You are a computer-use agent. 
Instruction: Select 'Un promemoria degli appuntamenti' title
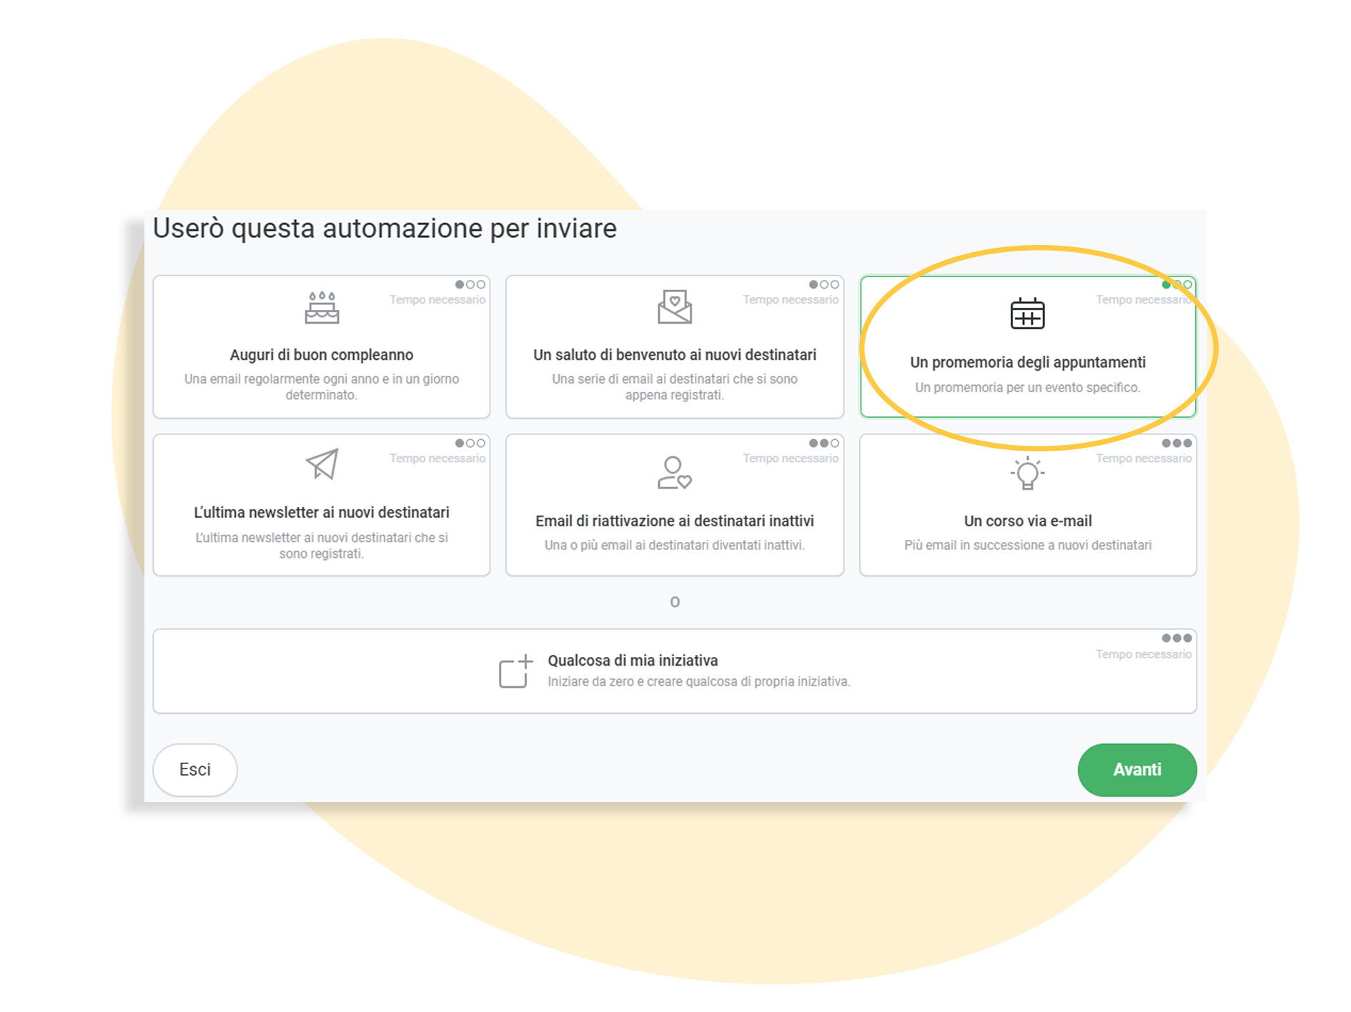point(1027,362)
